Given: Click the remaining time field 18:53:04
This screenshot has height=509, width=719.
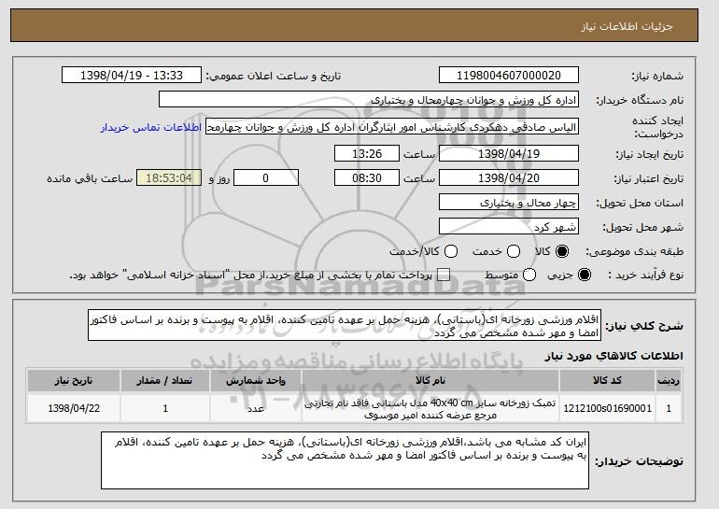Looking at the screenshot, I should tap(169, 178).
